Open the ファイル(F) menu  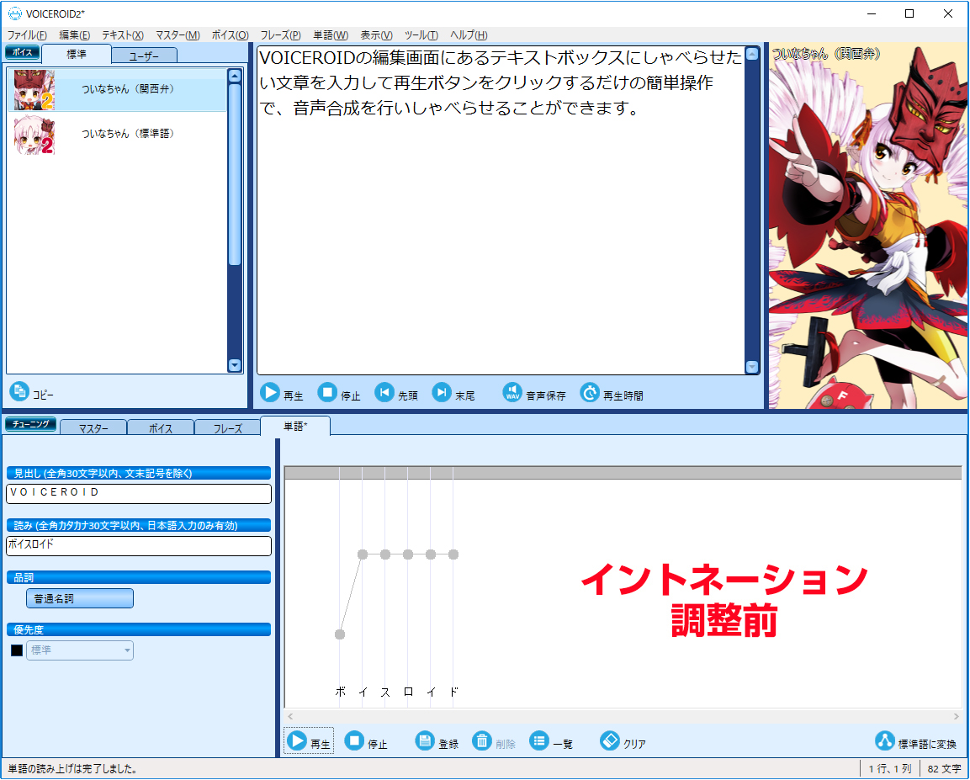pyautogui.click(x=27, y=35)
